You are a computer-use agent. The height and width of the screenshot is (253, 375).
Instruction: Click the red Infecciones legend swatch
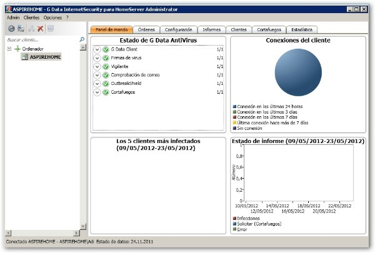(234, 218)
